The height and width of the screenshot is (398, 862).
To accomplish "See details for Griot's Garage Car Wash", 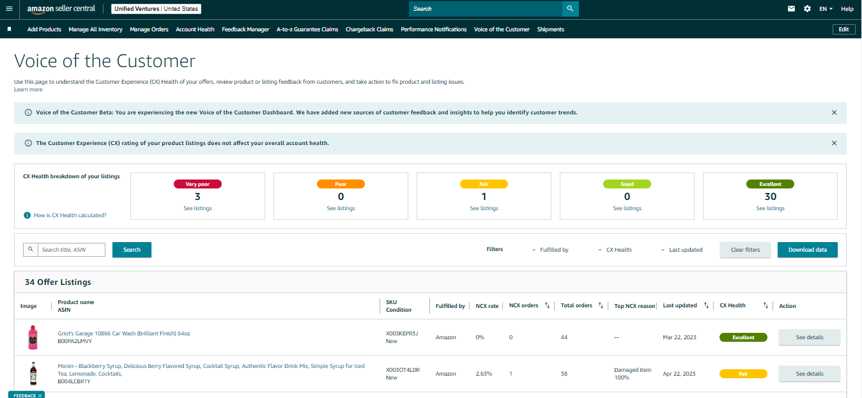I will (810, 337).
